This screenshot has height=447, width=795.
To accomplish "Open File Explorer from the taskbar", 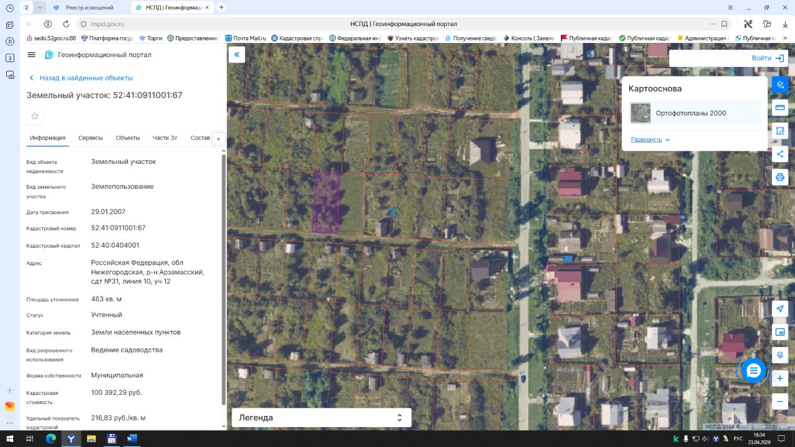I will tap(91, 438).
